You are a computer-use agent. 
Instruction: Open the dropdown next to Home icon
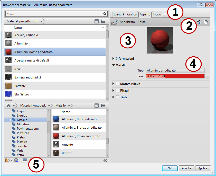[14, 105]
